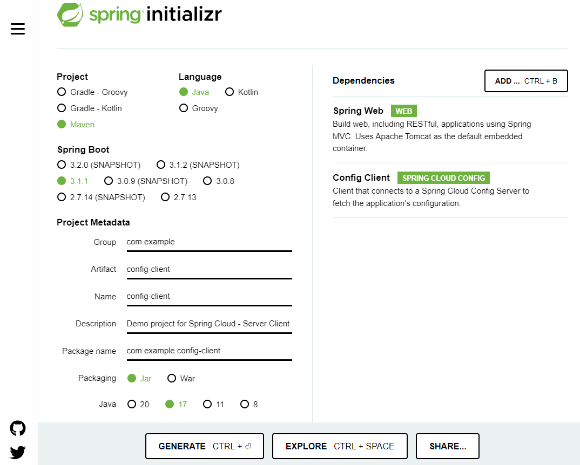Select Maven project type
Viewport: 580px width, 465px height.
click(x=76, y=125)
